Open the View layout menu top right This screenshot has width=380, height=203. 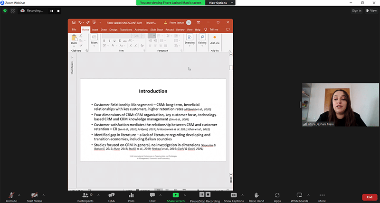click(x=370, y=10)
